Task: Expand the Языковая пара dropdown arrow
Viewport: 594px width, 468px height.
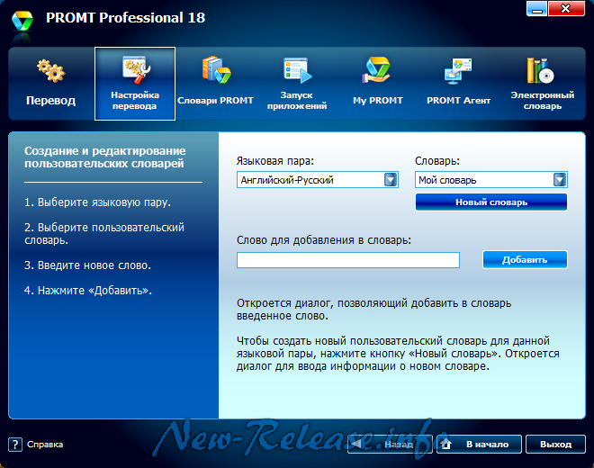Action: click(391, 180)
